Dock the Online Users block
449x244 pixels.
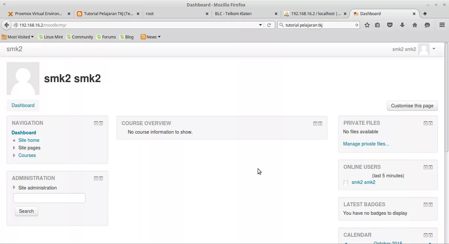coord(431,167)
